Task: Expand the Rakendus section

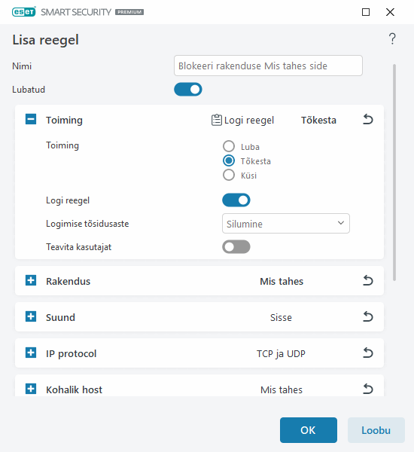Action: point(31,280)
